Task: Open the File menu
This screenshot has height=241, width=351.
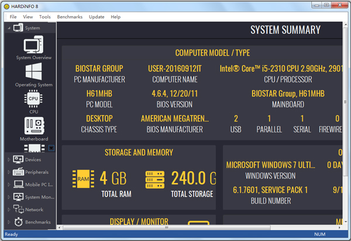Action: click(13, 17)
